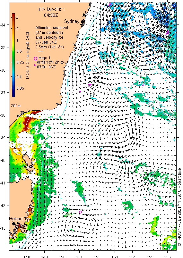Click the 'MODIS Chl-a mg/m3 OC3' vertical label

click(28, 55)
